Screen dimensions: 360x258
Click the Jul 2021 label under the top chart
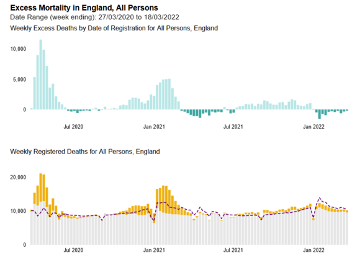(233, 127)
